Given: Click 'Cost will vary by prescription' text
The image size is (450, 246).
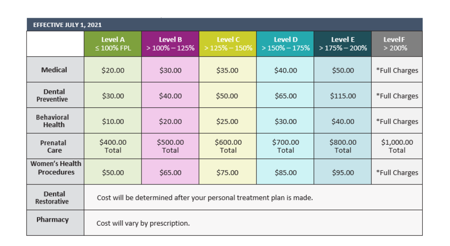Looking at the screenshot, I should coord(143,223).
